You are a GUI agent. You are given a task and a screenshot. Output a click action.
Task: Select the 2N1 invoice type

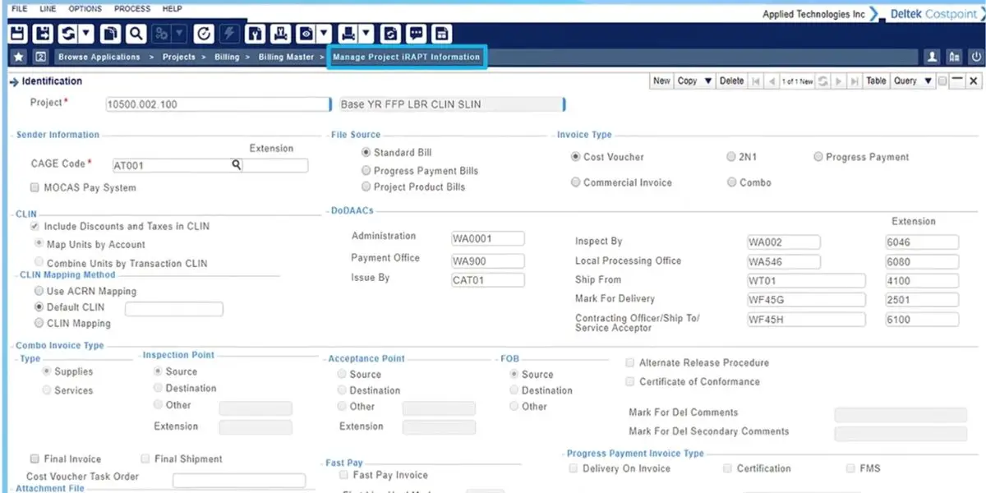[x=731, y=157]
